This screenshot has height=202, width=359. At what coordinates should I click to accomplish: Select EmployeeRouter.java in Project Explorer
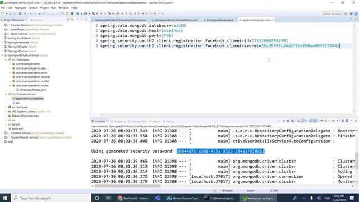[33, 90]
